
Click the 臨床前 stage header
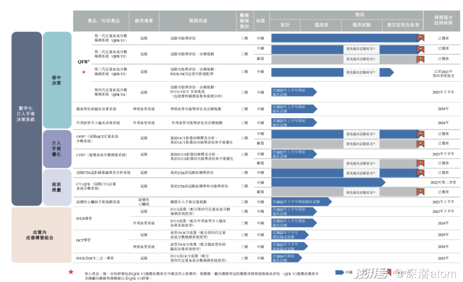[x=321, y=25]
